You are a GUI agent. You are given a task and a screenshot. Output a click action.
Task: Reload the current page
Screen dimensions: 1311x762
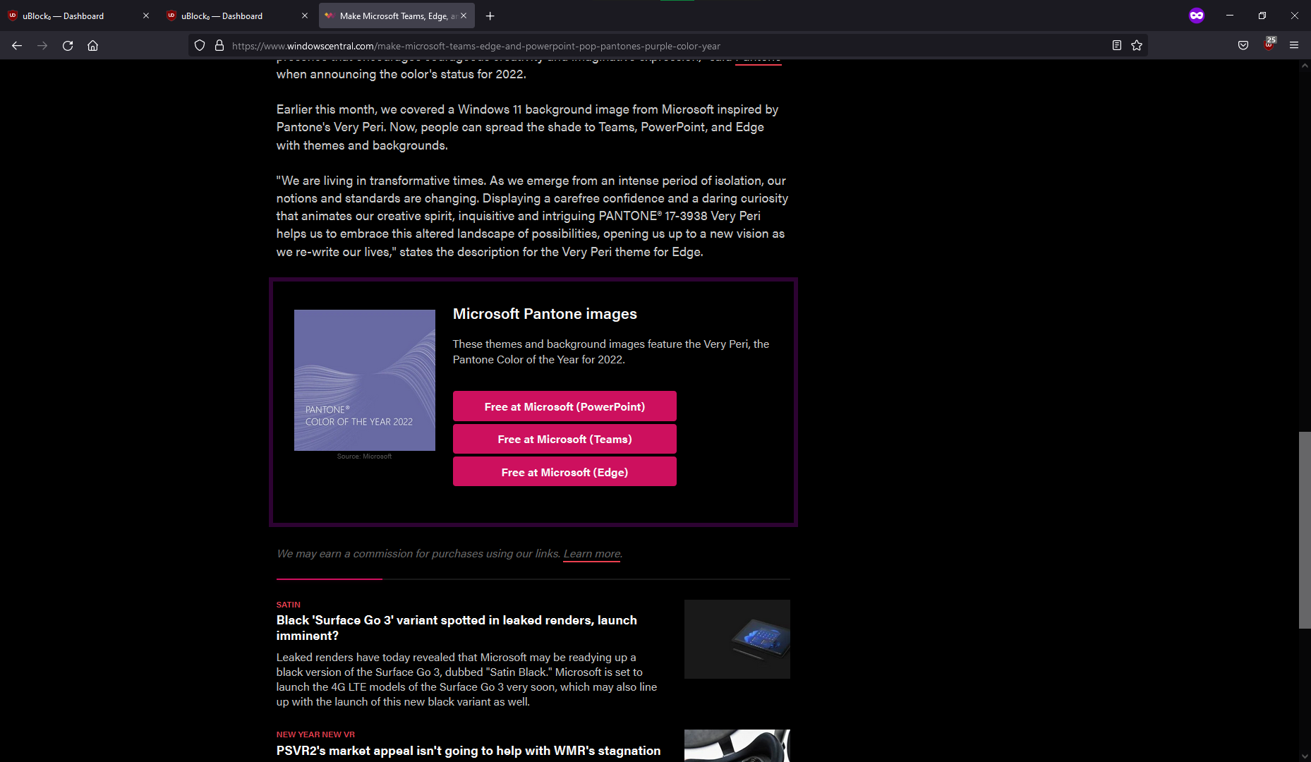67,45
